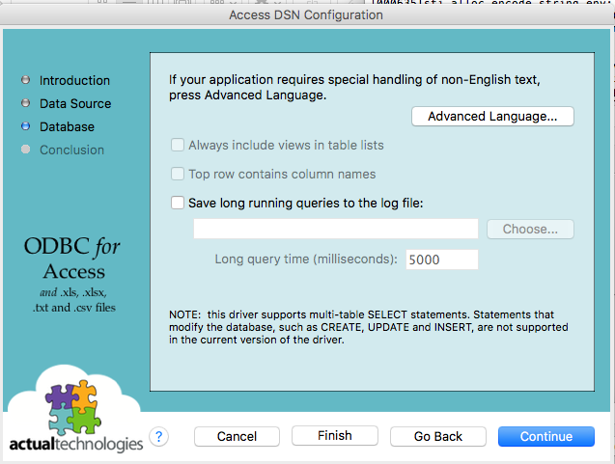Viewport: 615px width, 464px height.
Task: Click the log file path text field
Action: click(335, 229)
